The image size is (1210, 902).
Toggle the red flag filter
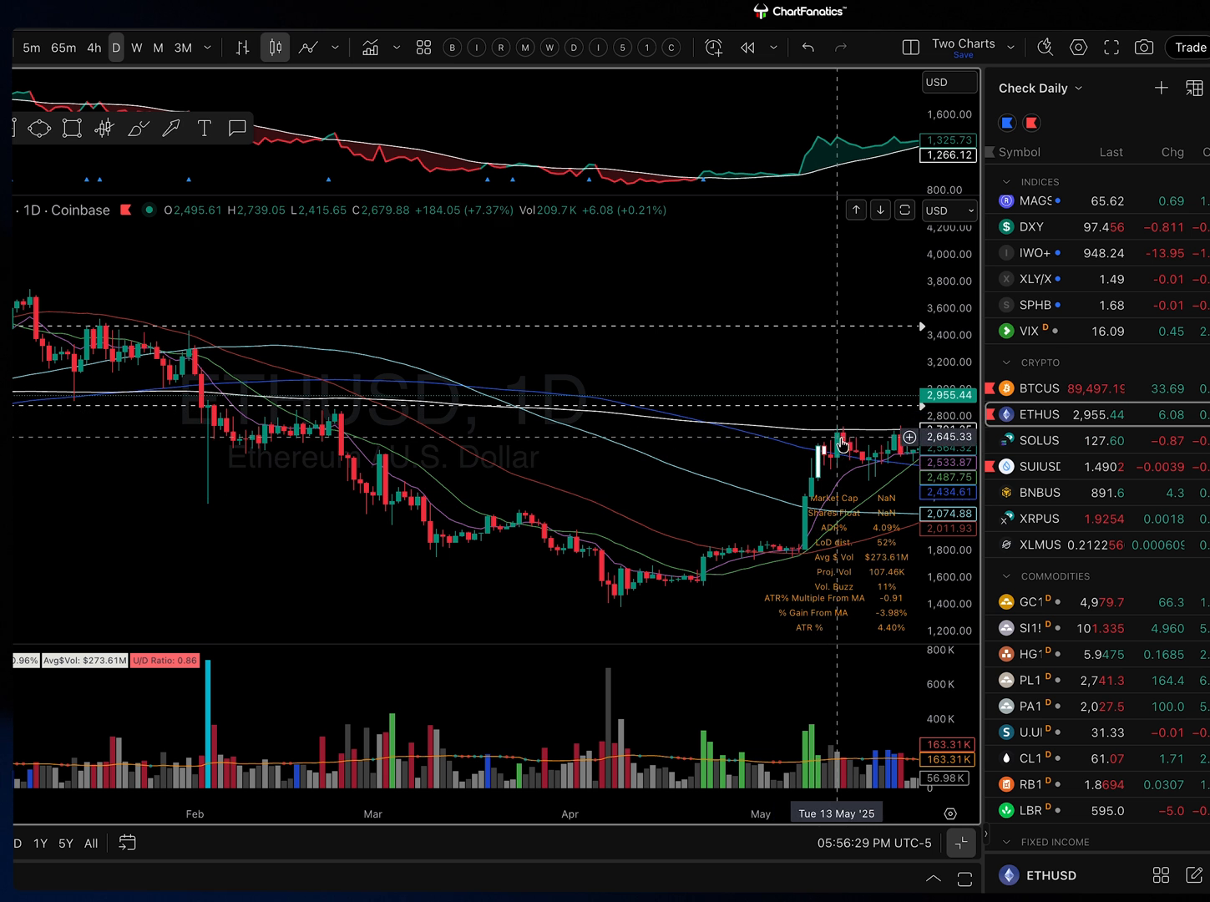point(1031,123)
